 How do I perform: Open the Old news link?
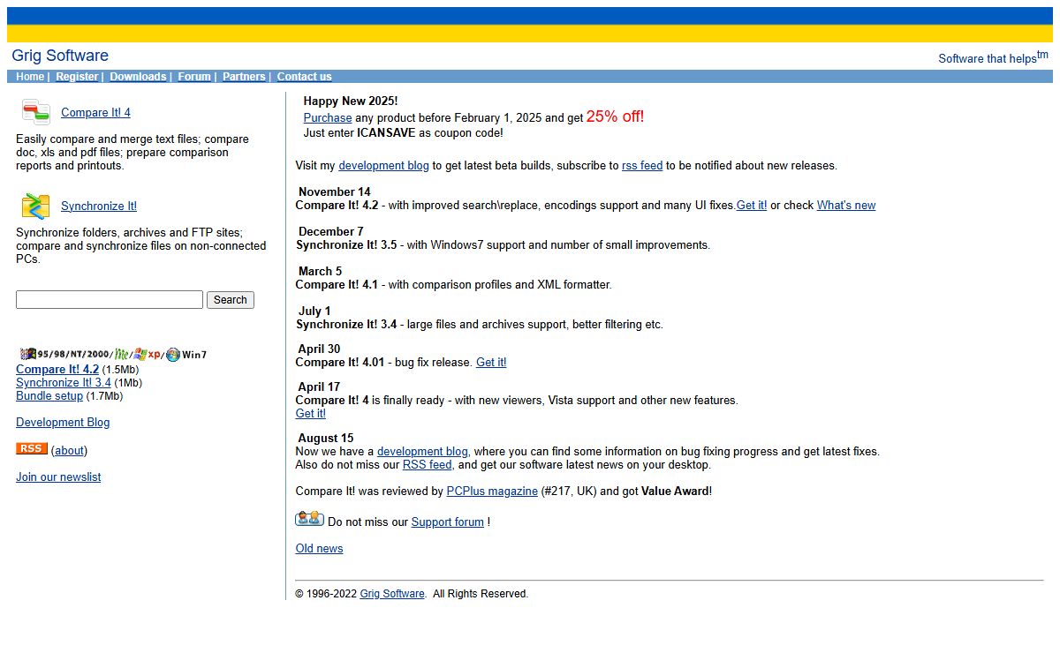coord(319,549)
